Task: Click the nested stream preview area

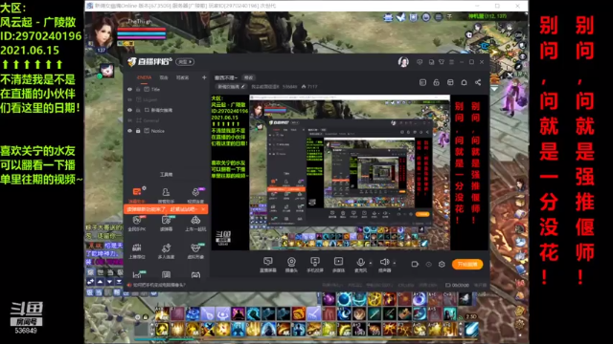Action: click(x=350, y=172)
